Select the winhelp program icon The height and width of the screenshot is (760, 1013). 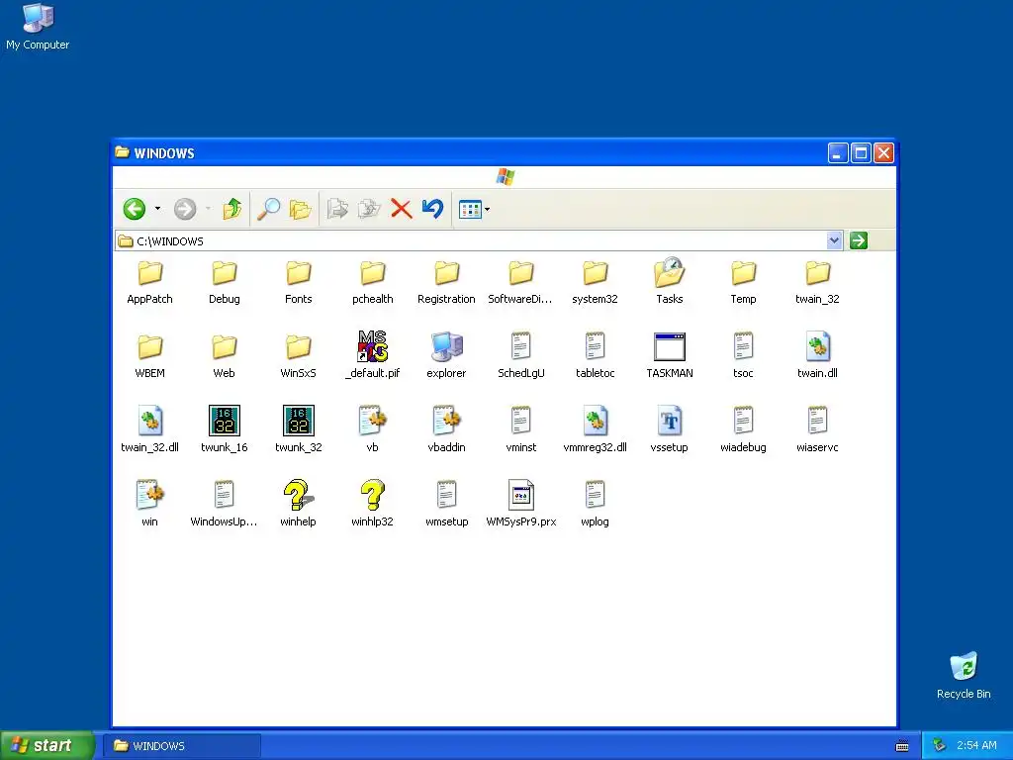299,504
